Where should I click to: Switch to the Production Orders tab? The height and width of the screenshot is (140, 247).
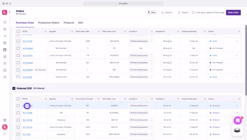click(49, 23)
